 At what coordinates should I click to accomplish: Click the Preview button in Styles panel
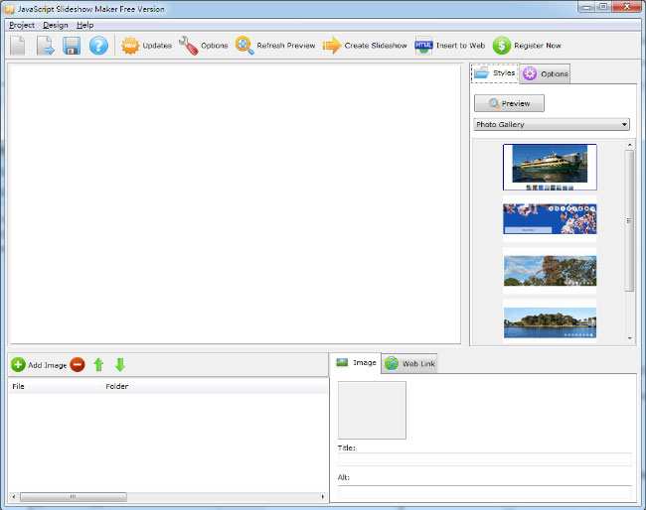click(509, 103)
